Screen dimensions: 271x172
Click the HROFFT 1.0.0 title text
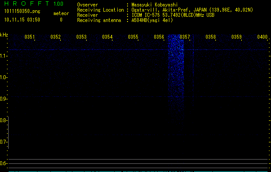tap(34, 3)
